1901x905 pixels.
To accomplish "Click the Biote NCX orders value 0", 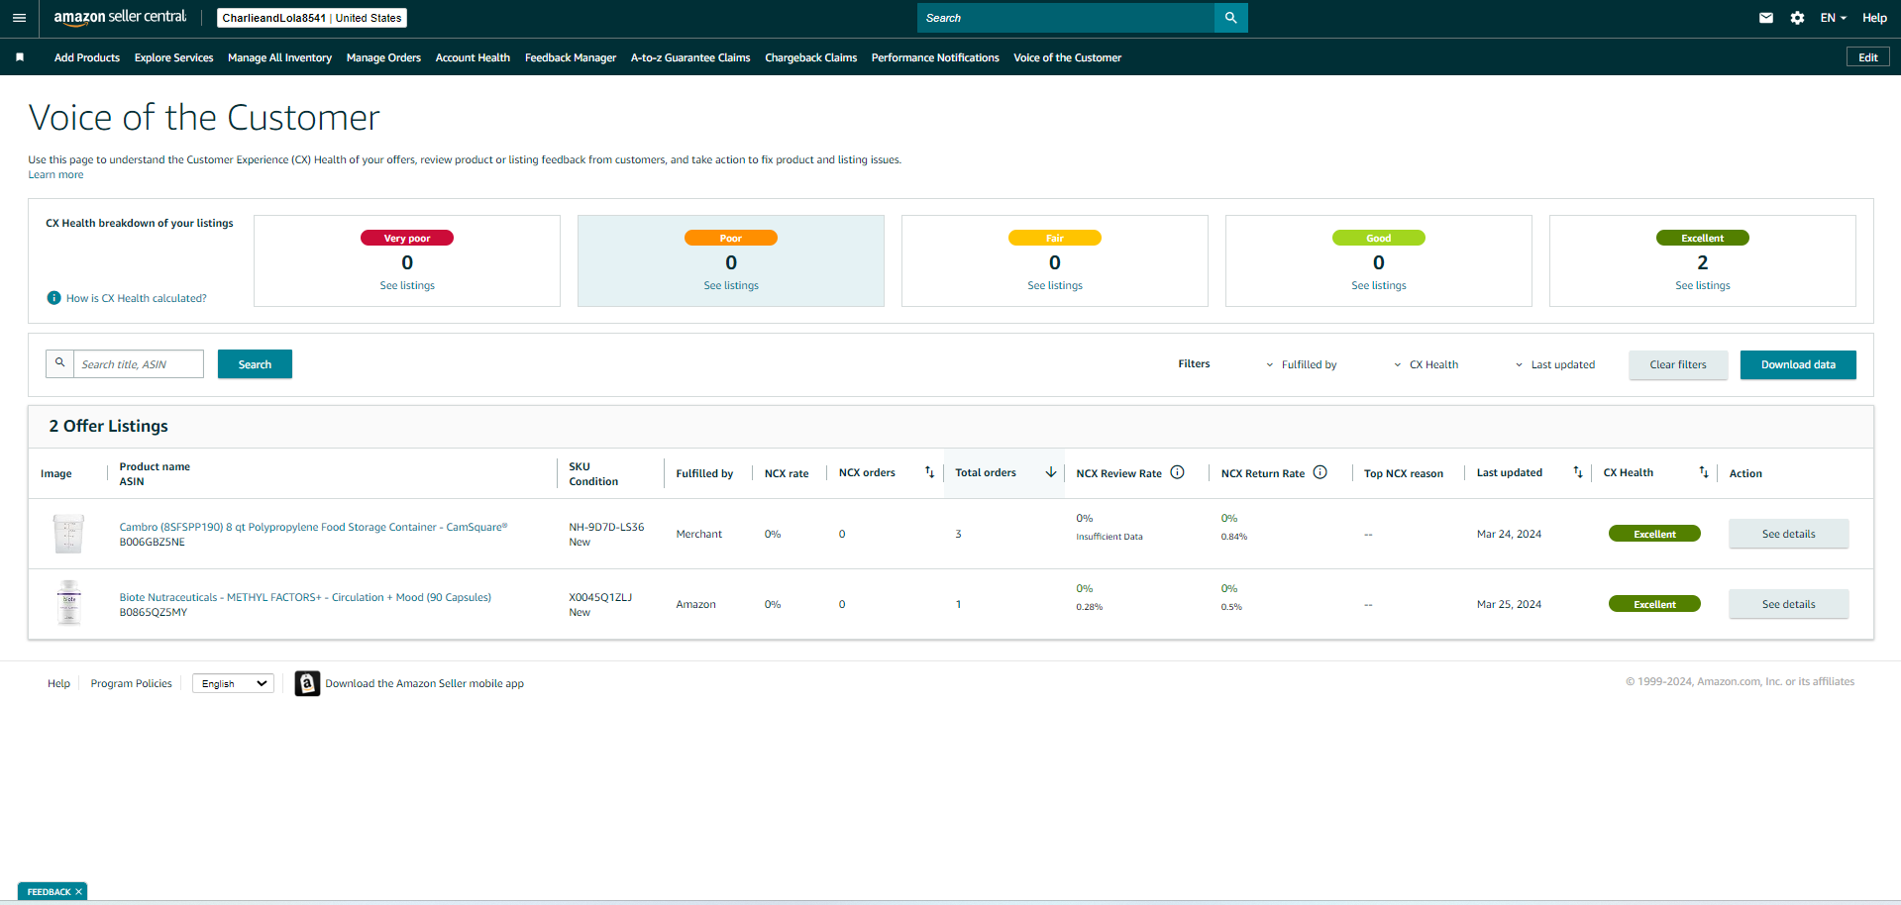I will 842,604.
